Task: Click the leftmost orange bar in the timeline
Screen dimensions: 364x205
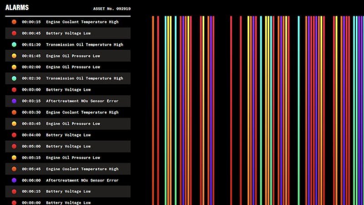Action: coord(153,109)
